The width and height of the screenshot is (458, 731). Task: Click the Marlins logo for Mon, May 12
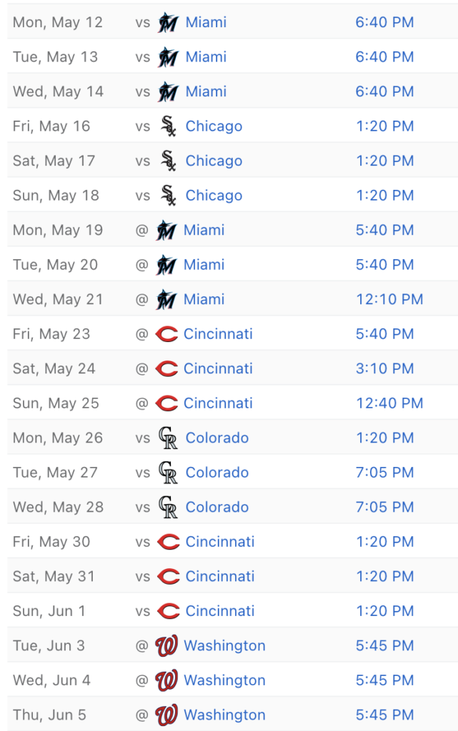(168, 22)
